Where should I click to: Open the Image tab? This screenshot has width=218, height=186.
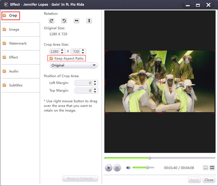coord(14,30)
